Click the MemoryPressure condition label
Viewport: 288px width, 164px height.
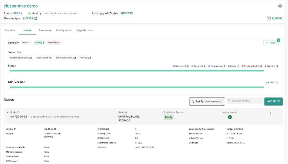pos(14,152)
